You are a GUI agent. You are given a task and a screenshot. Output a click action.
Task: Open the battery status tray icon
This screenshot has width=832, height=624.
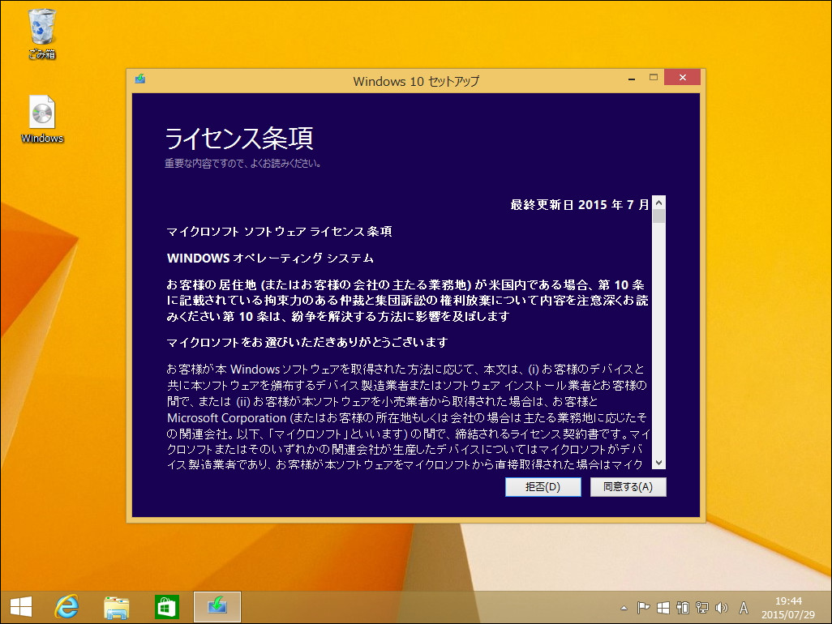683,606
